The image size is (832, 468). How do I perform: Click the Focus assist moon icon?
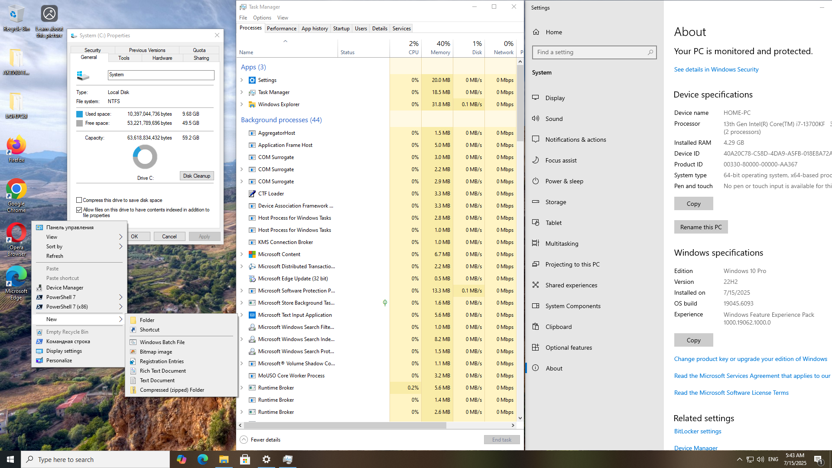pyautogui.click(x=536, y=160)
